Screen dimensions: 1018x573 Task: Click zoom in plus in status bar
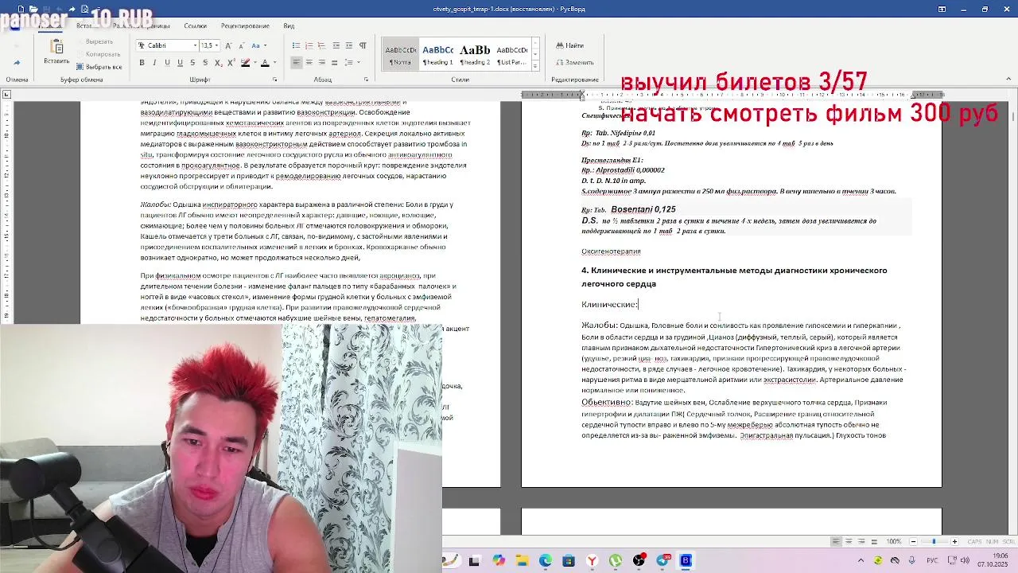click(954, 541)
